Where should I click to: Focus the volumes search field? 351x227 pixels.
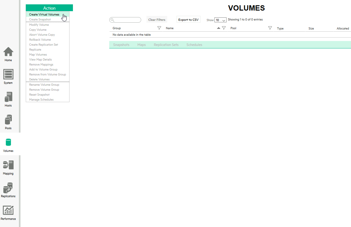click(125, 20)
